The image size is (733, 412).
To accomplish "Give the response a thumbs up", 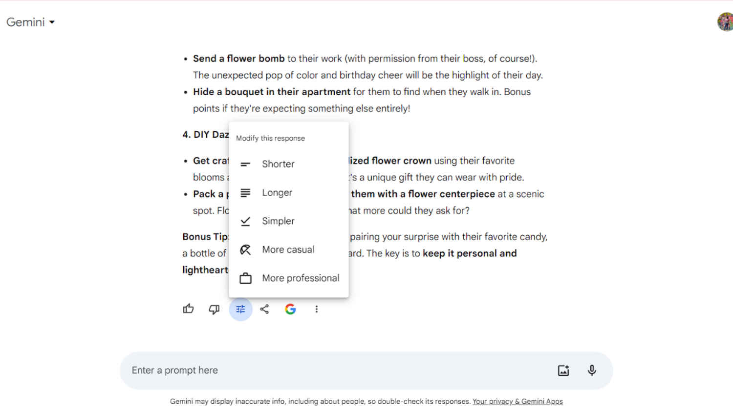I will [x=188, y=309].
